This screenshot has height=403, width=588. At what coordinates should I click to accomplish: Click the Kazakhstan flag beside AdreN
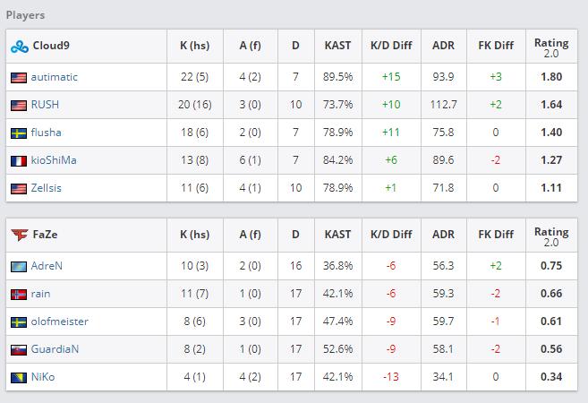pyautogui.click(x=19, y=266)
